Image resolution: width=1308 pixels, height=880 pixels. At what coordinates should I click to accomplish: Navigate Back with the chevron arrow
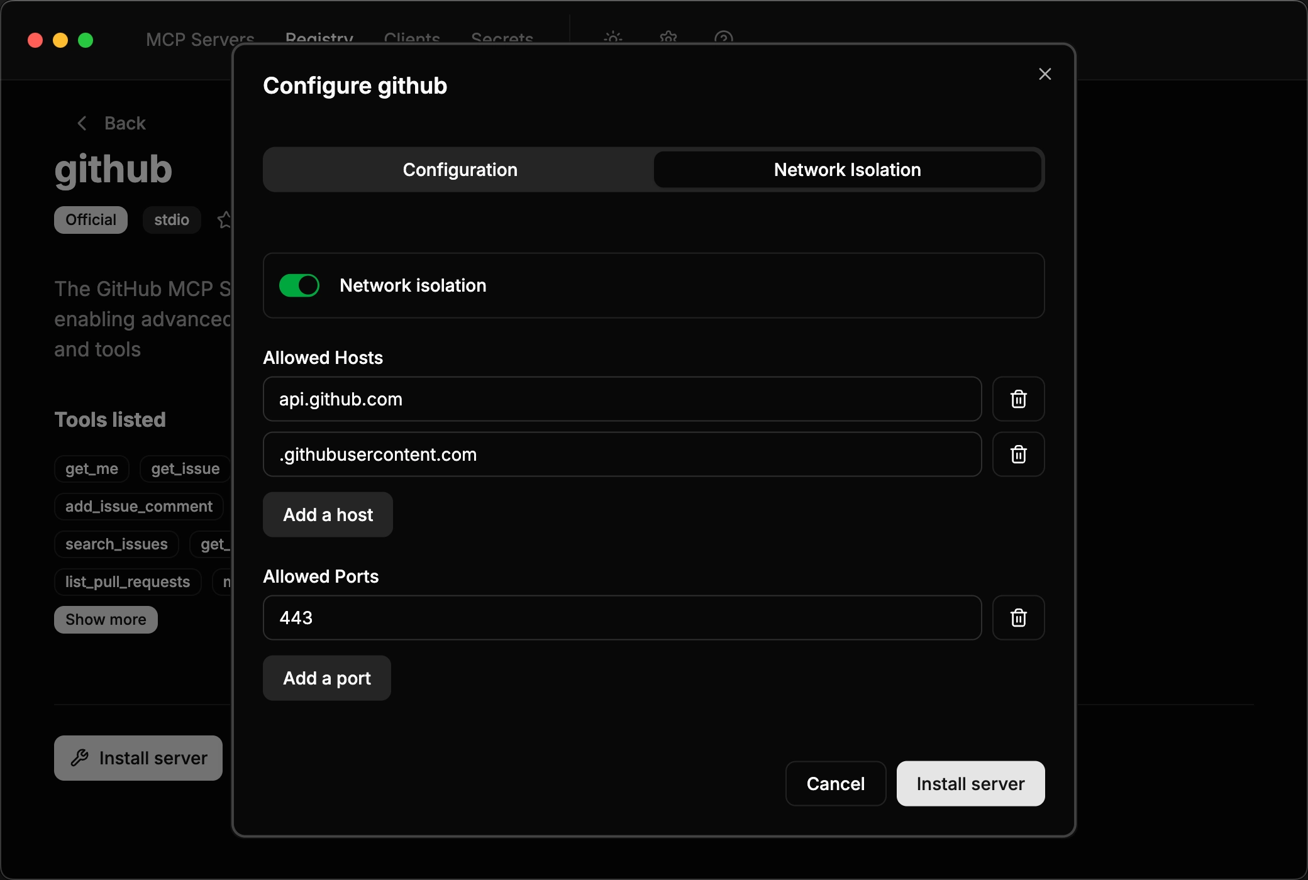pos(82,123)
